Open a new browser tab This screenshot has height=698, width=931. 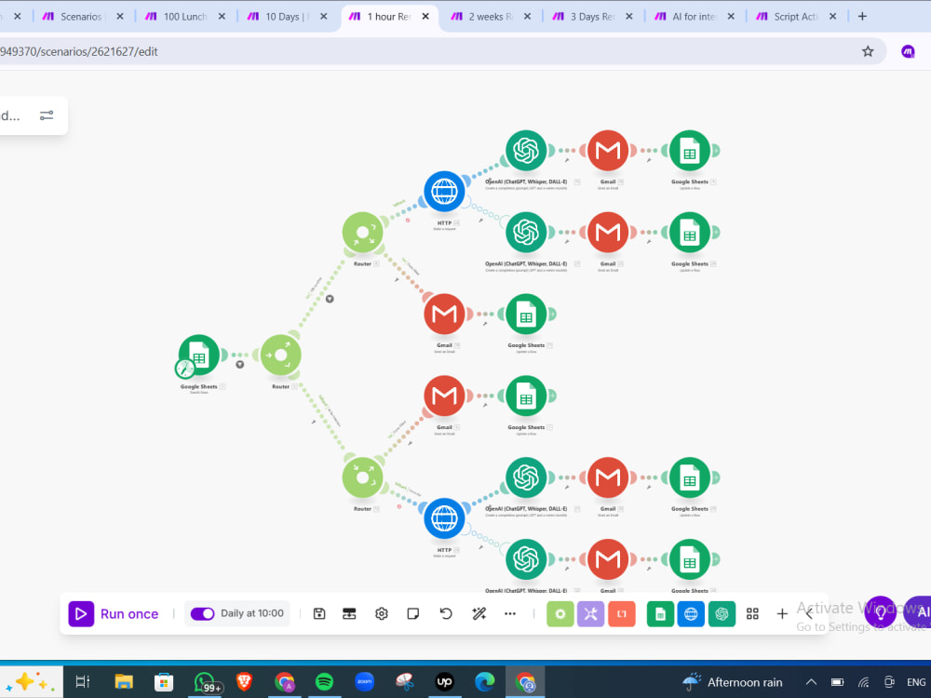[862, 17]
